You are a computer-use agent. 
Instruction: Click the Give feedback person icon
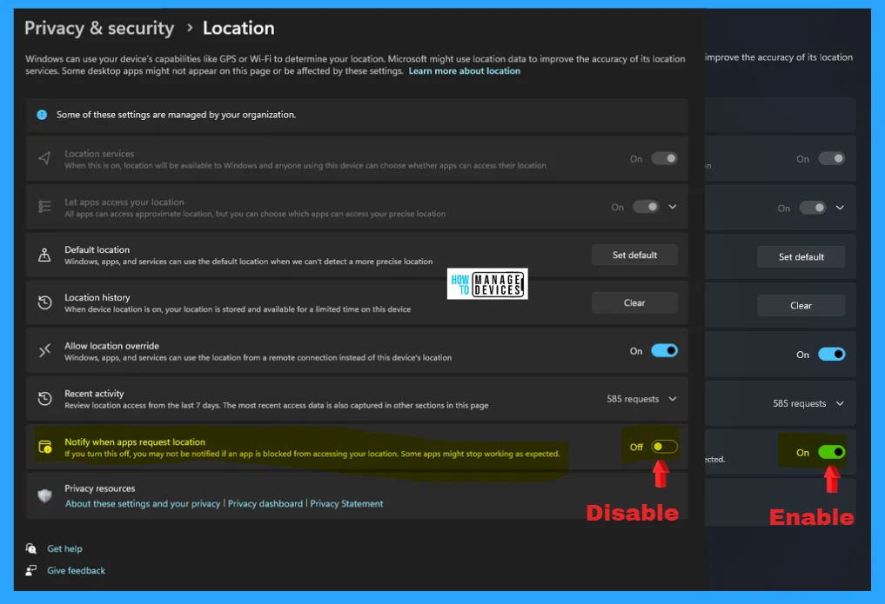click(30, 570)
